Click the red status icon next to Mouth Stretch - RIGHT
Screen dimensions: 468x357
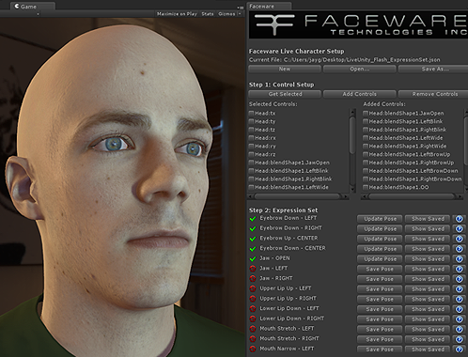(253, 339)
